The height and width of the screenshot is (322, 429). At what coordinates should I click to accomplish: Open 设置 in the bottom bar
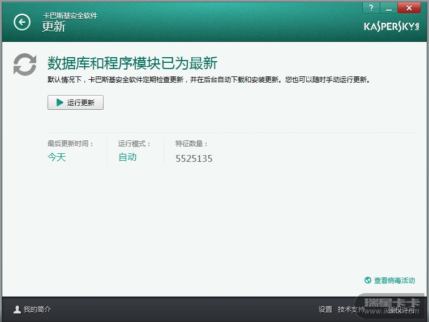325,310
